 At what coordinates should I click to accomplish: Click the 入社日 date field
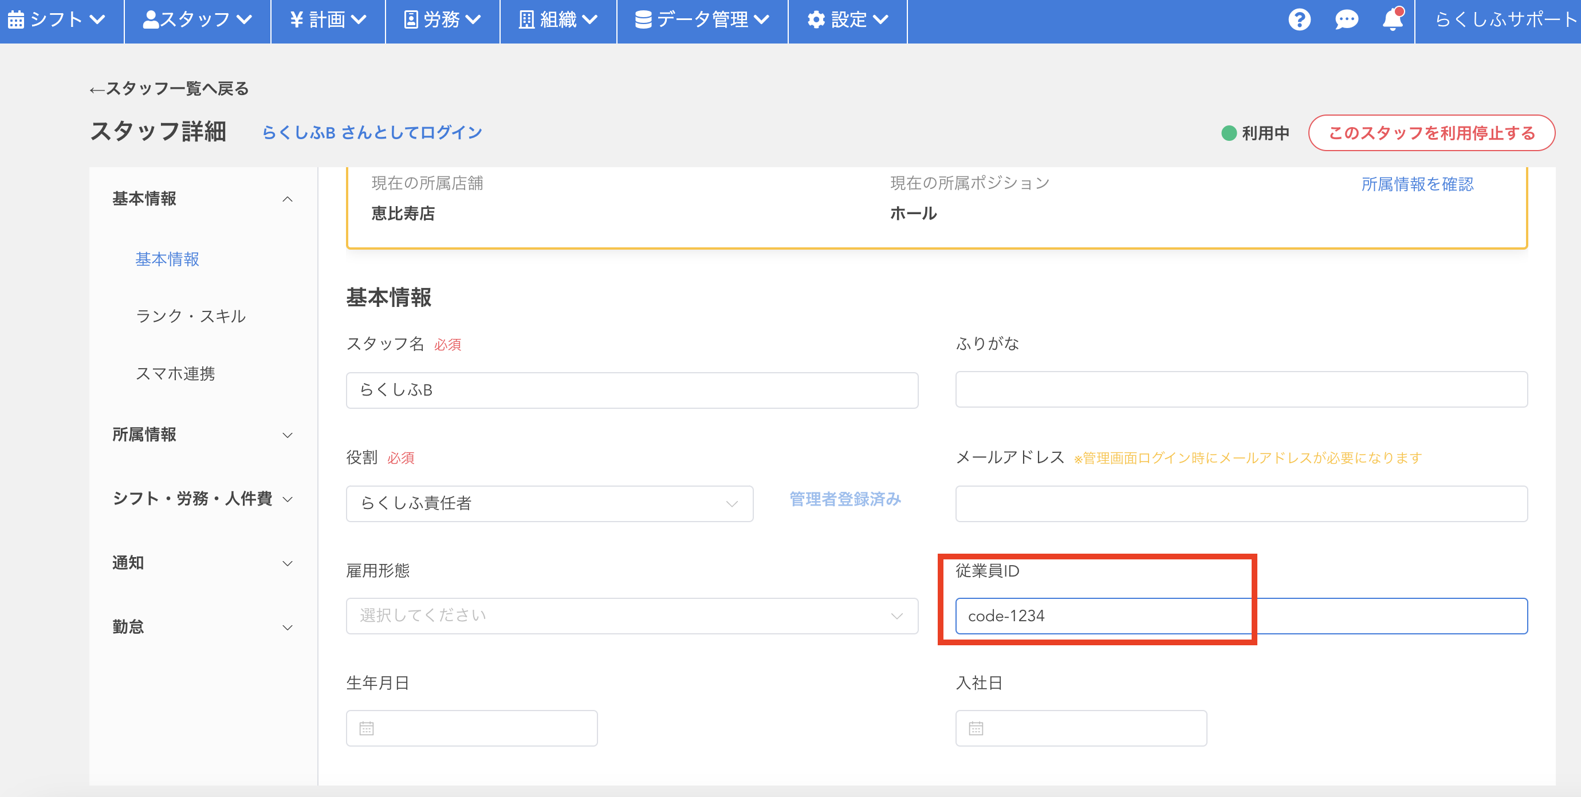click(x=1081, y=728)
